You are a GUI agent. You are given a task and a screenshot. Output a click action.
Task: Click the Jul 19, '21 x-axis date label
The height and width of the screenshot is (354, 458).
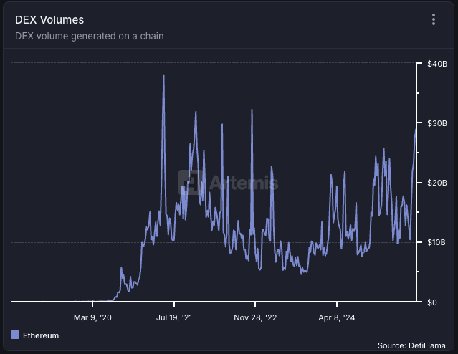(174, 317)
